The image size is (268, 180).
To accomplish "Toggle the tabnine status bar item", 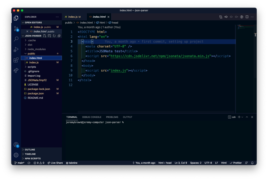I will 72,163.
